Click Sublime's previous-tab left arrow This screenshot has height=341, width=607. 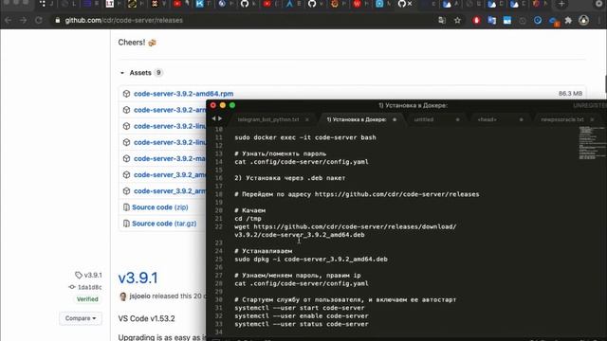[x=213, y=118]
